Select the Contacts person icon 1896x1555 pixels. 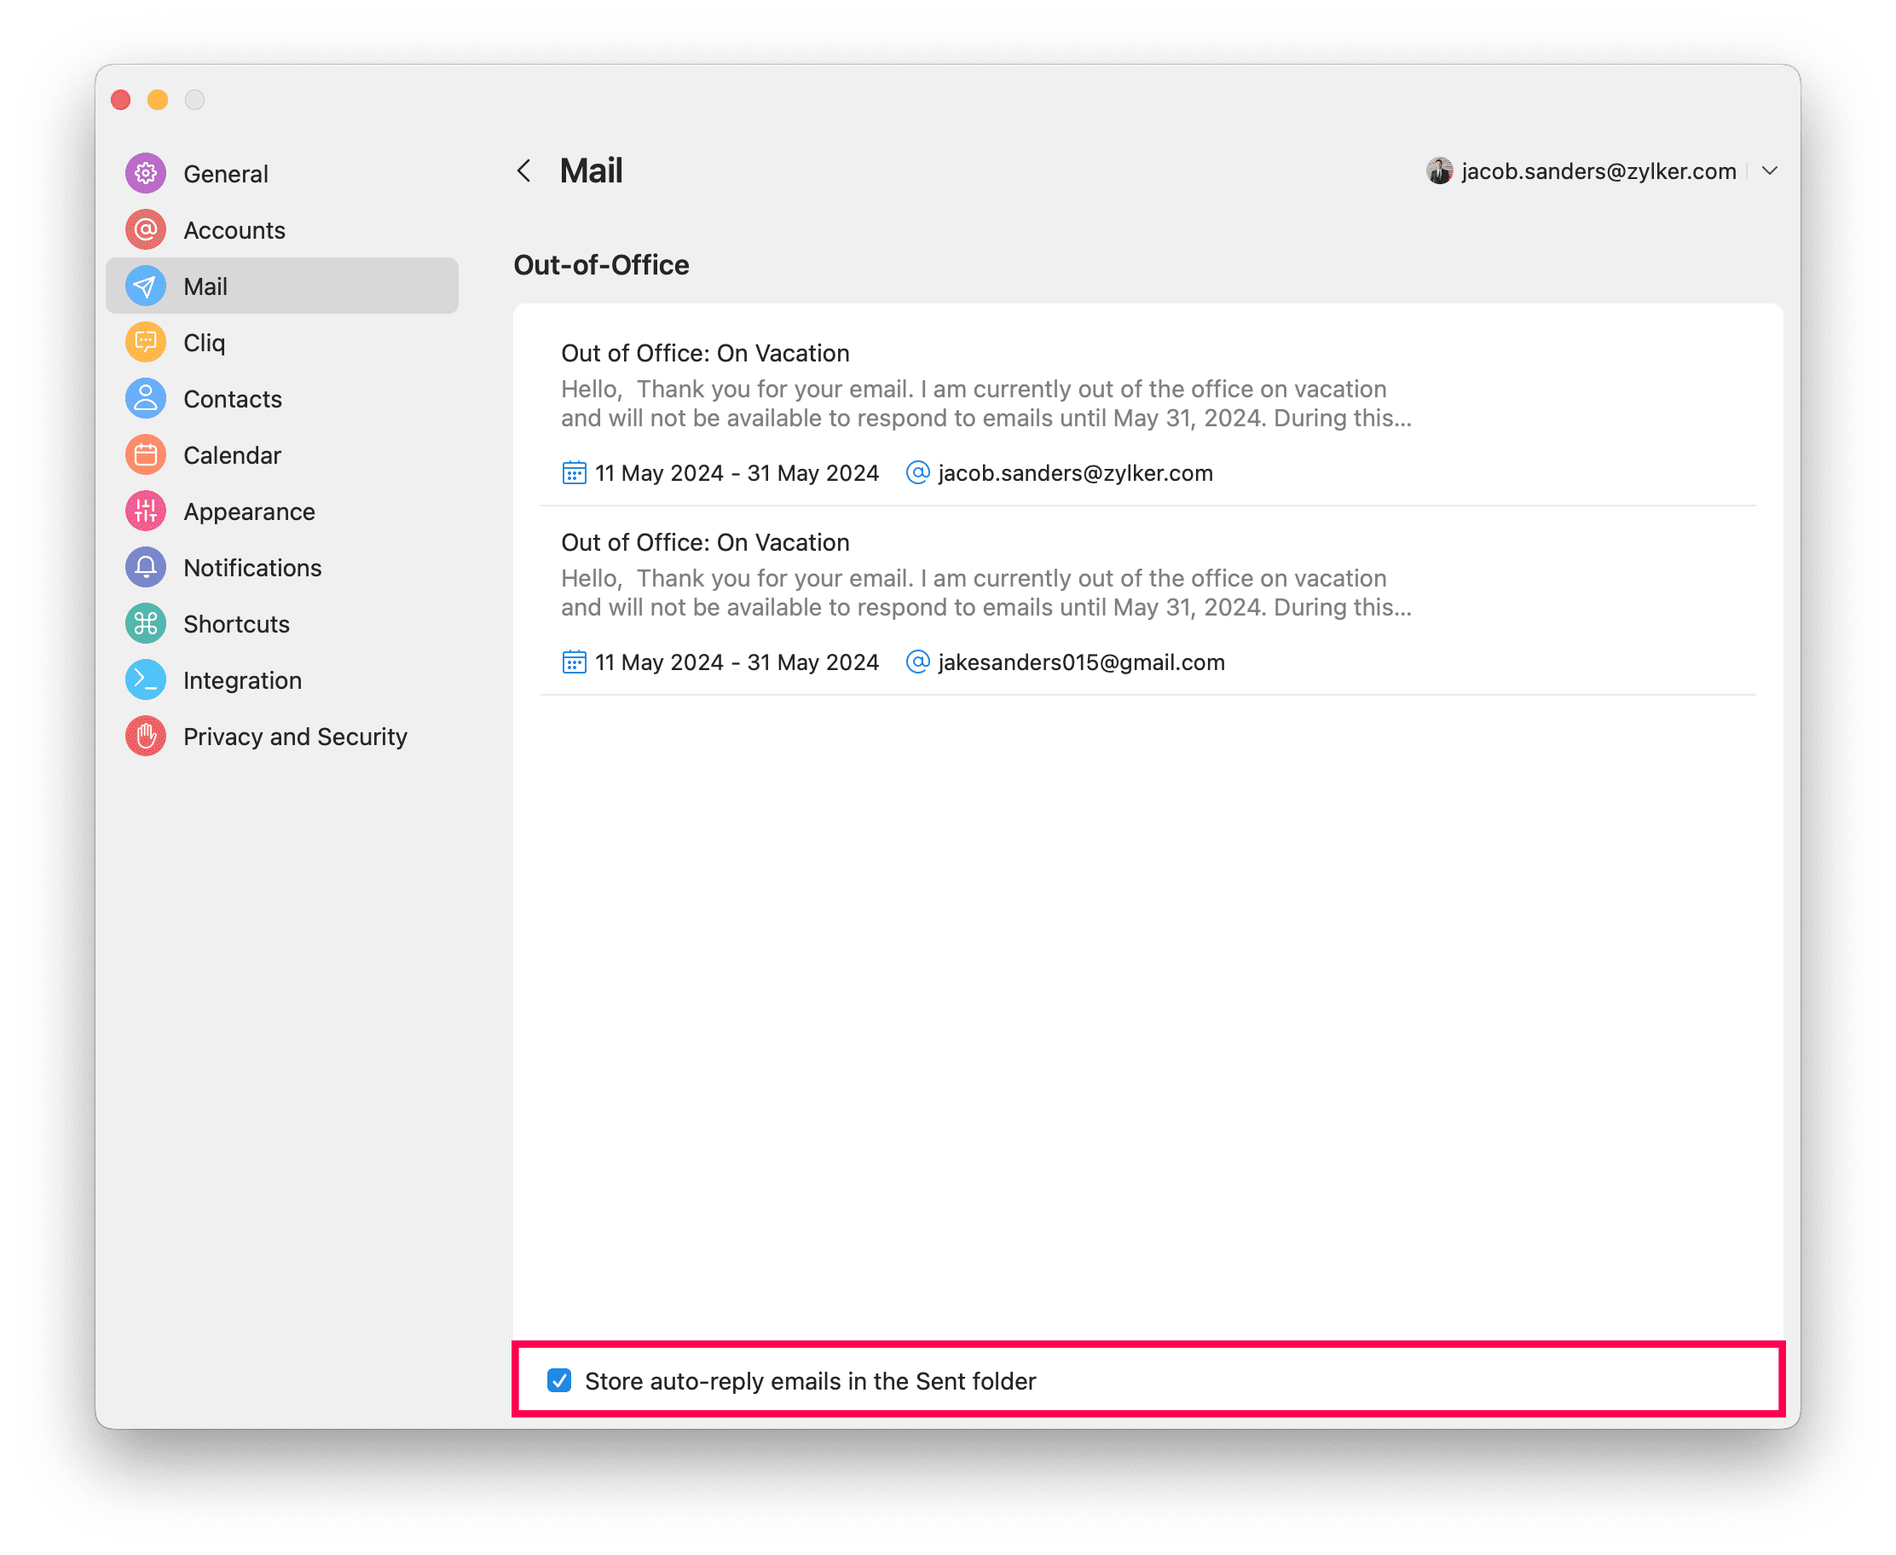tap(145, 399)
